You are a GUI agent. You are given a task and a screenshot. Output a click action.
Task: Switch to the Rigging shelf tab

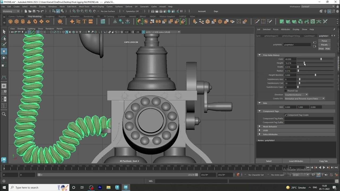62,16
